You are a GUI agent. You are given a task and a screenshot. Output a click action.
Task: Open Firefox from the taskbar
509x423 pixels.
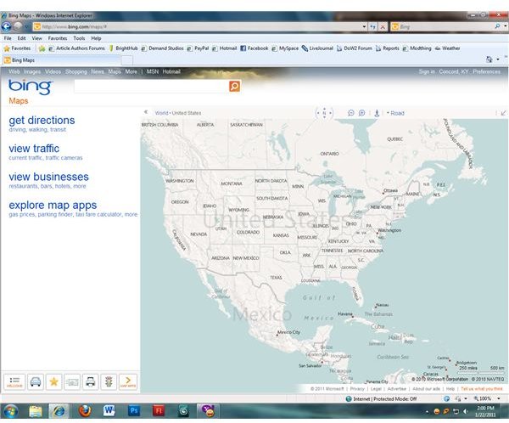(85, 411)
